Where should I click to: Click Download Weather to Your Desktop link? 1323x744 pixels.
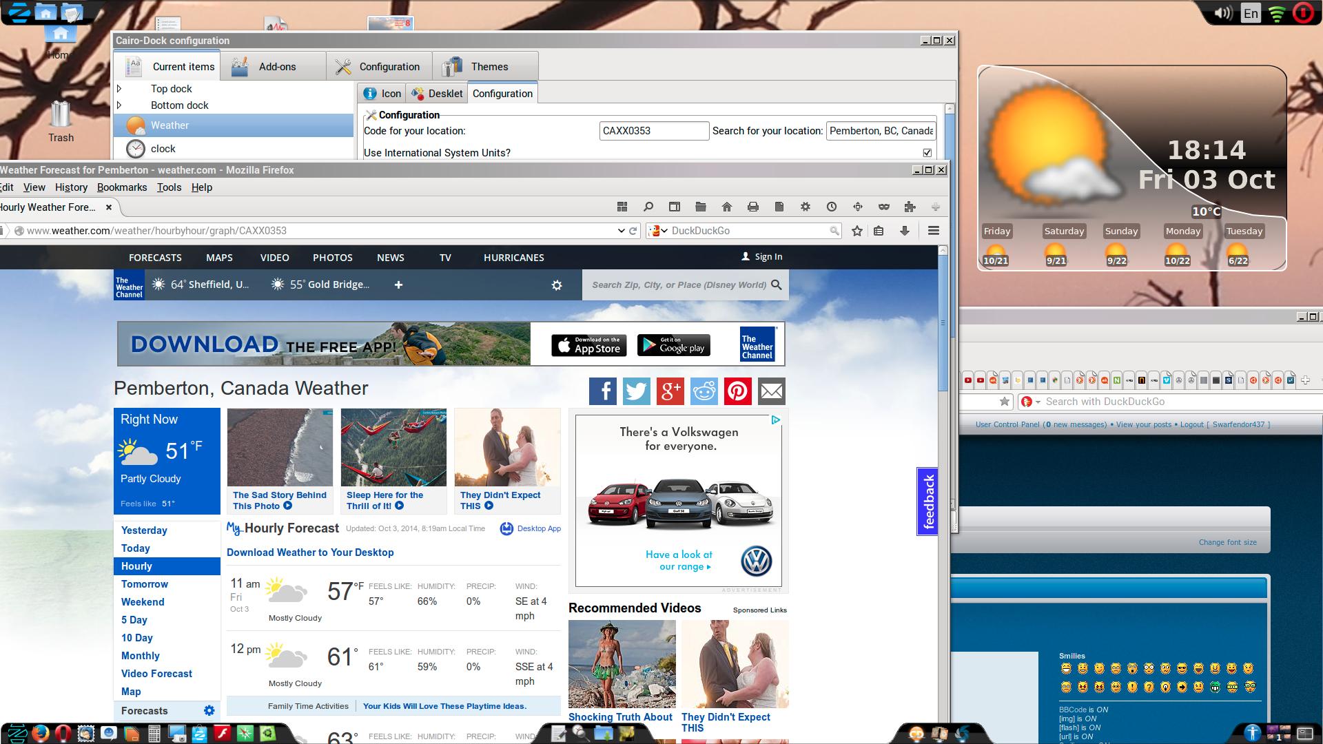(x=310, y=552)
